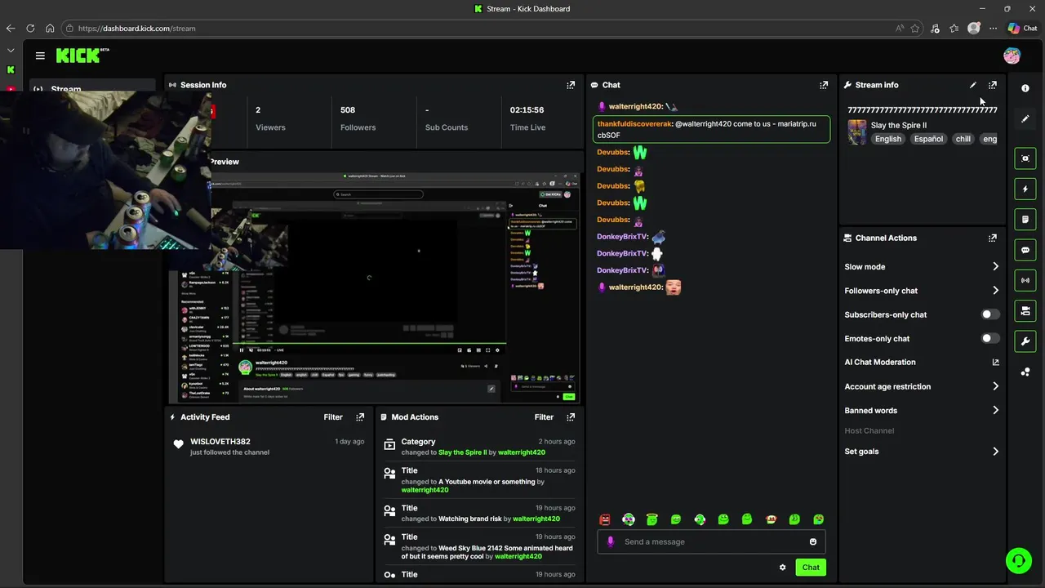Click the chill tag
The image size is (1045, 588).
coord(963,139)
